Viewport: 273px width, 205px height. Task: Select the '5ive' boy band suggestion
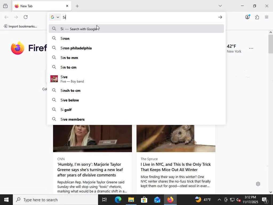point(136,79)
